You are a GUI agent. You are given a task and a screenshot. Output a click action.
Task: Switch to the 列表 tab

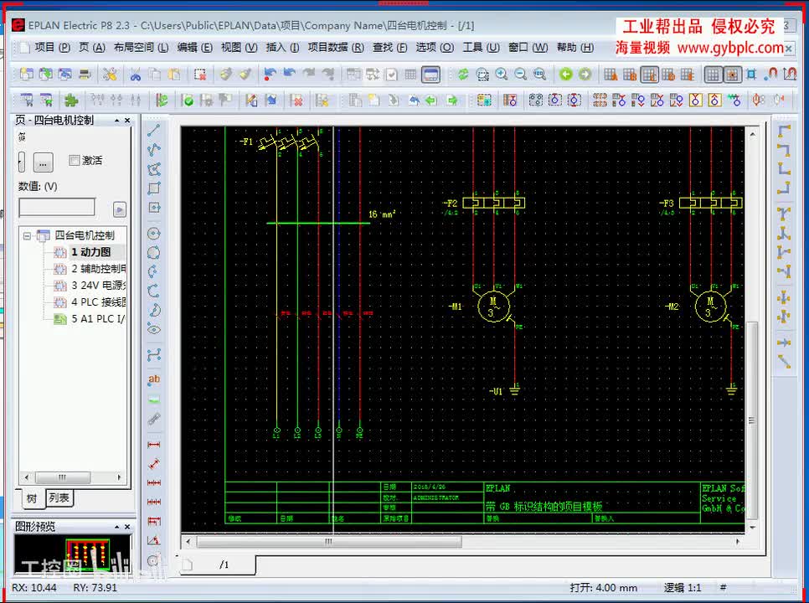[59, 498]
